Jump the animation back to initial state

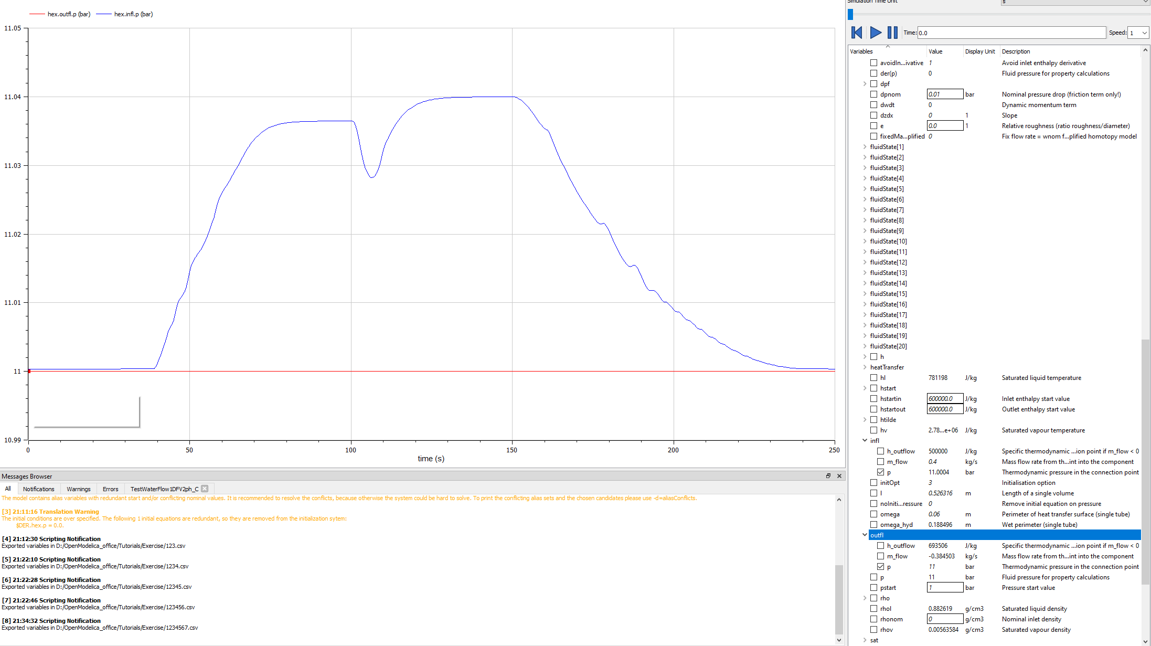(856, 32)
